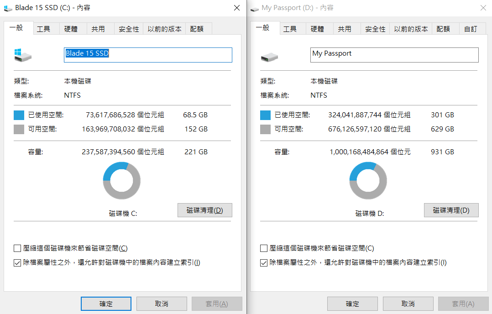Close the Blade 15 SSD (C:) properties window
Screen dimensions: 492x314
[x=237, y=8]
